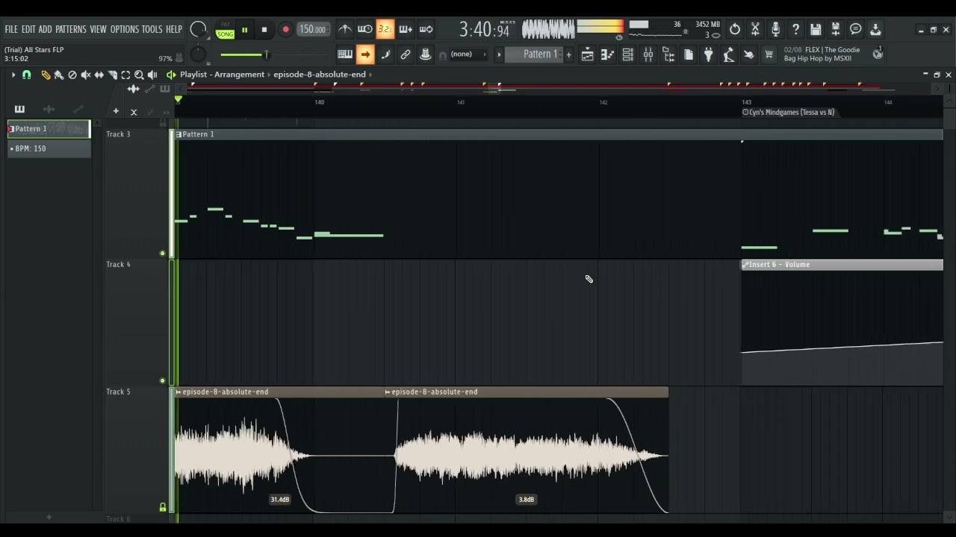This screenshot has width=956, height=537.
Task: Toggle playlist snap magnet
Action: coord(26,75)
